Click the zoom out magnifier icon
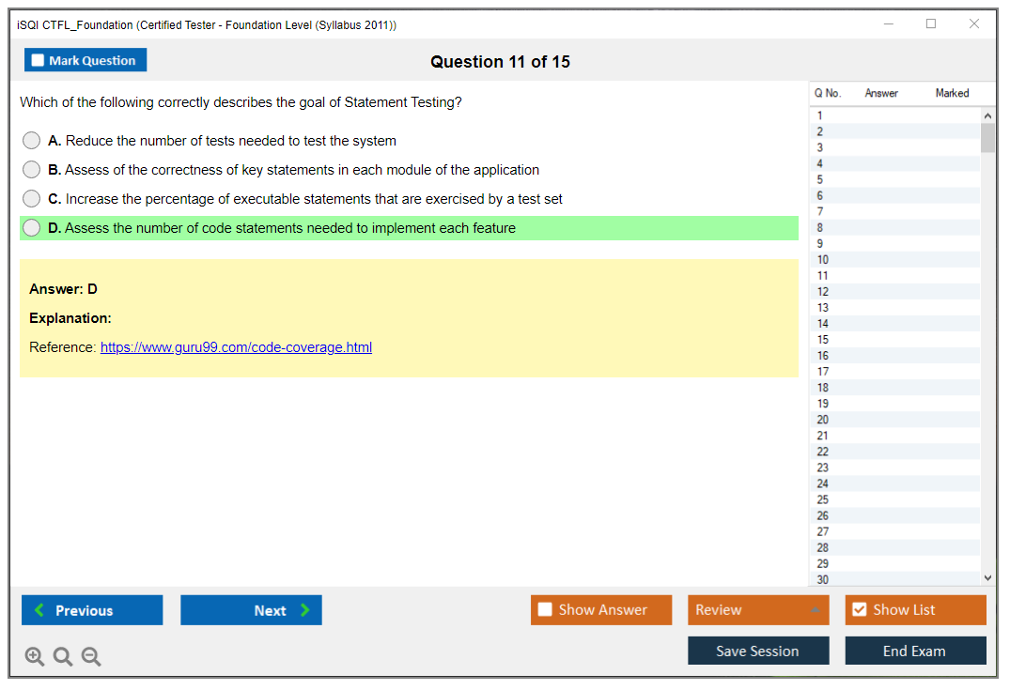Viewport: 1010px width, 690px height. pyautogui.click(x=91, y=657)
